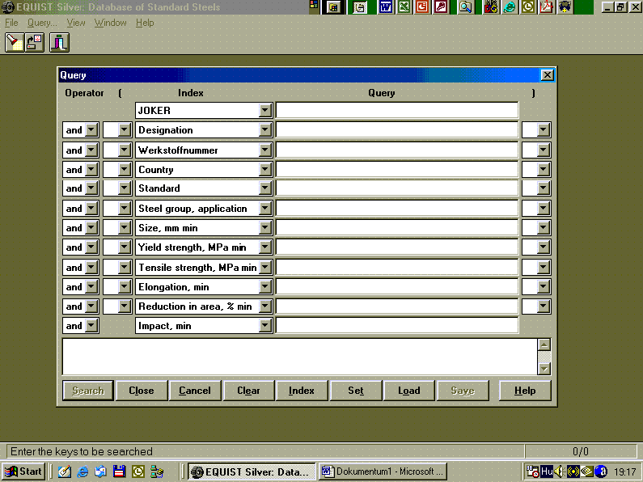643x482 pixels.
Task: Click Internet Explorer quick launch icon in taskbar
Action: click(82, 471)
